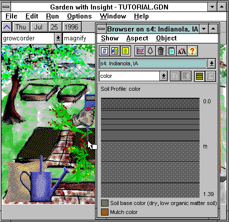The image size is (229, 222).
Task: Click the blue up-arrow button beside date
Action: click(x=7, y=27)
